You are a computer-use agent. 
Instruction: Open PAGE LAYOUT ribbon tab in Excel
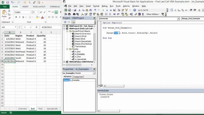[x=39, y=6]
